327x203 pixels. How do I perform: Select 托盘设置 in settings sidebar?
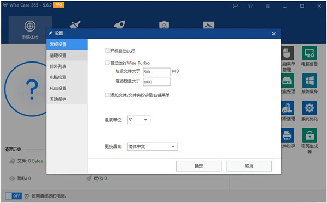pyautogui.click(x=67, y=88)
